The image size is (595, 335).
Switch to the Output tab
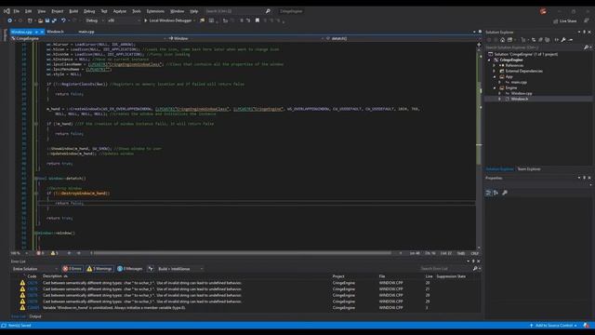click(35, 316)
